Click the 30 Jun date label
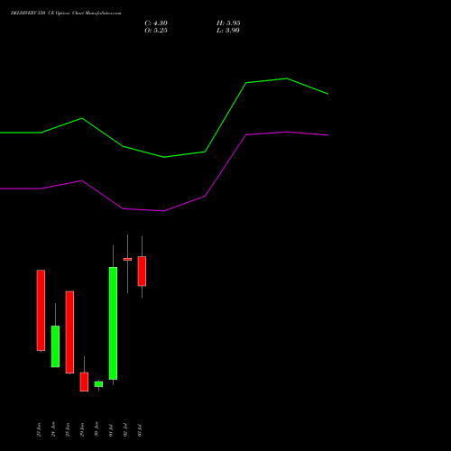The image size is (451, 451). [x=97, y=429]
